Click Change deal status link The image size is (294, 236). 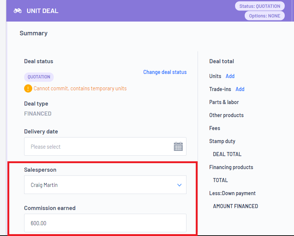coord(165,72)
